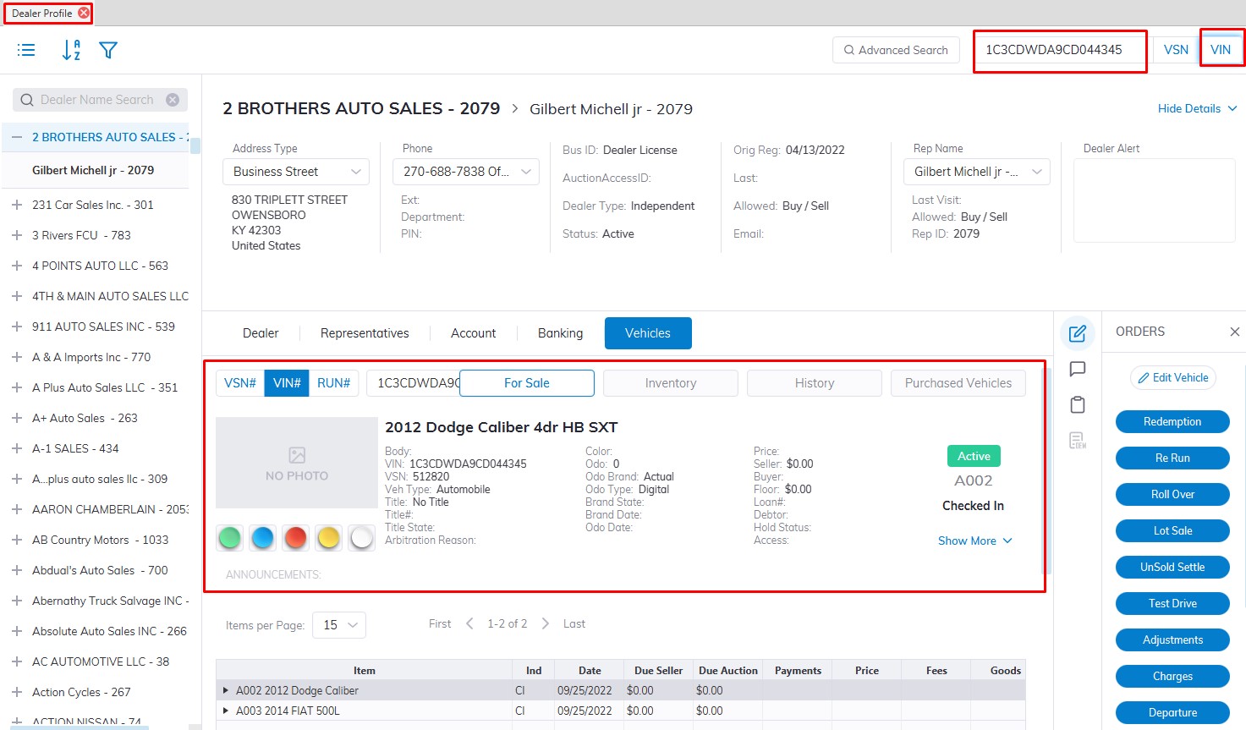The image size is (1246, 730).
Task: Select the RUN# search toggle
Action: (x=333, y=383)
